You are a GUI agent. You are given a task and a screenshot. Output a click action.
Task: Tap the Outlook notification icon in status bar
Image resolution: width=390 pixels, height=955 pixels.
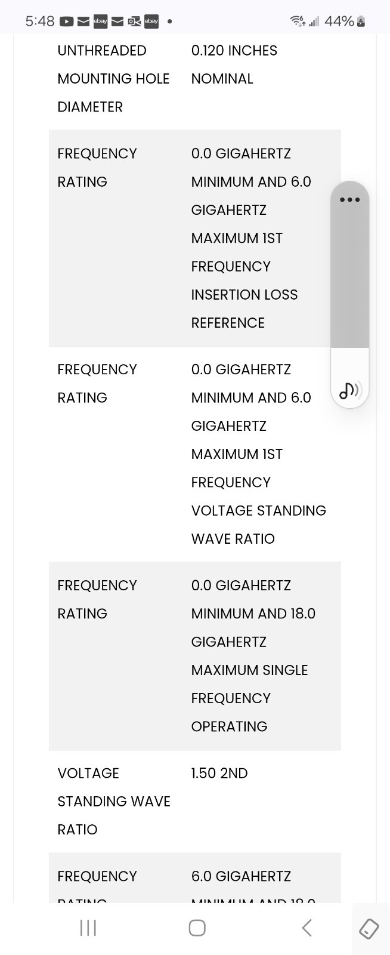134,21
